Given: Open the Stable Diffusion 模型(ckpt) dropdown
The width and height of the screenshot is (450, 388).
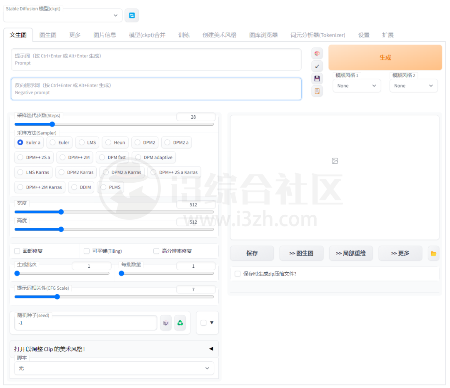Looking at the screenshot, I should click(x=63, y=15).
